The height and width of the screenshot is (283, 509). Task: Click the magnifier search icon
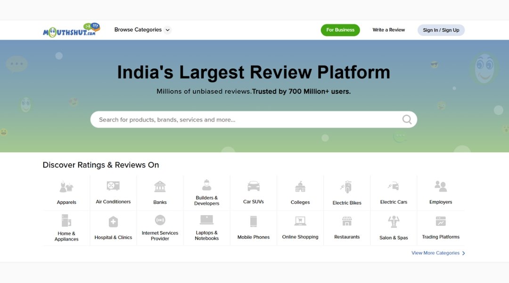click(407, 120)
